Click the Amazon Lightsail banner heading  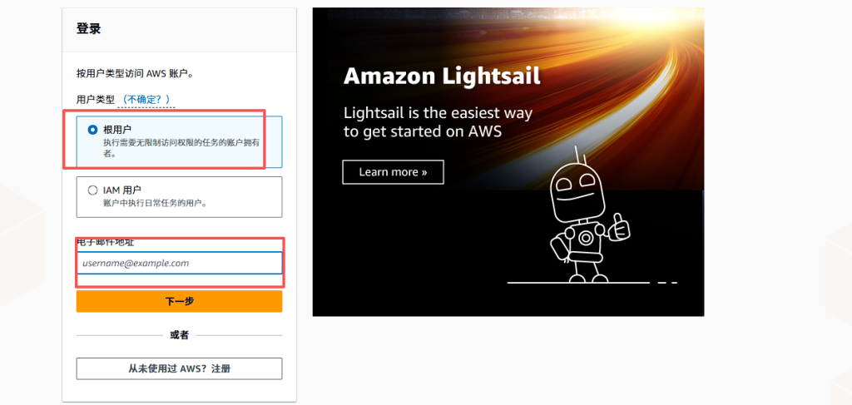[442, 77]
